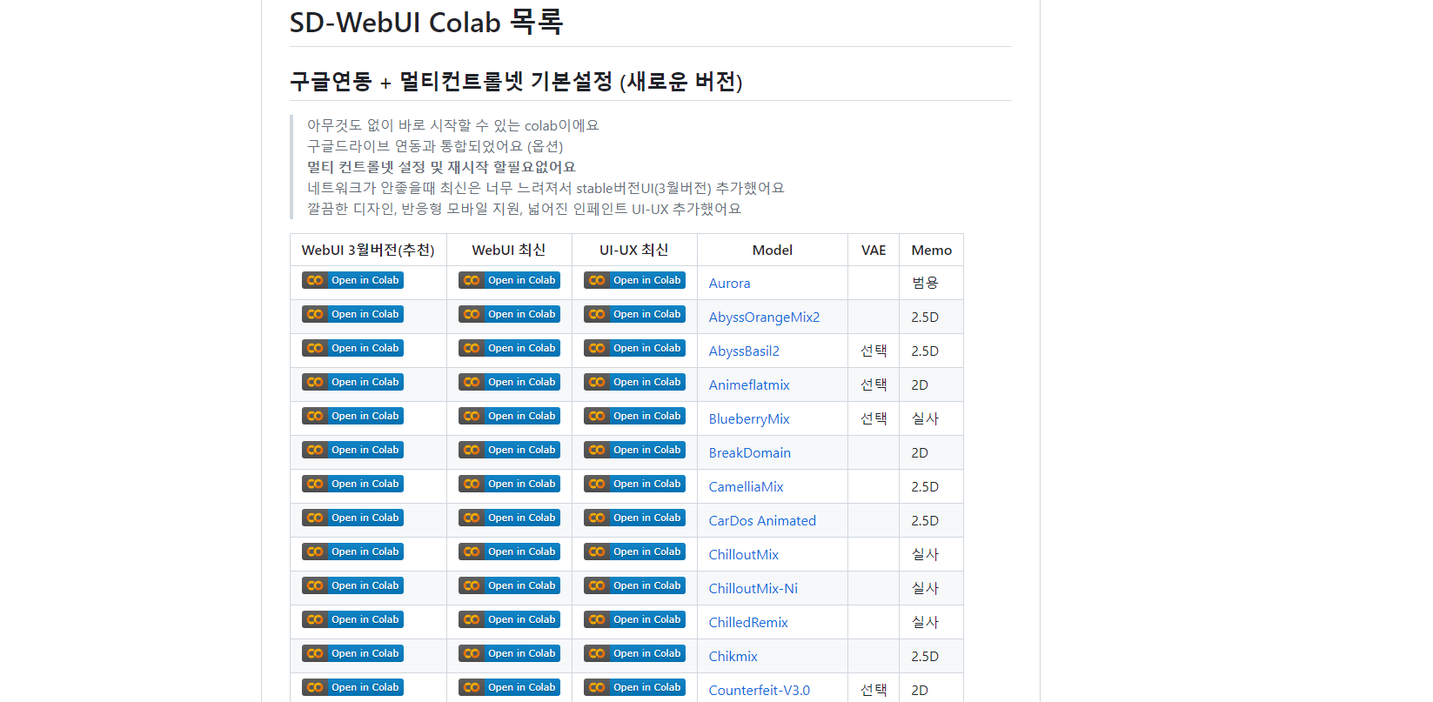Launch AbyssBasil2 Colab badge in UI-UX 최신 column
This screenshot has width=1433, height=702.
634,348
